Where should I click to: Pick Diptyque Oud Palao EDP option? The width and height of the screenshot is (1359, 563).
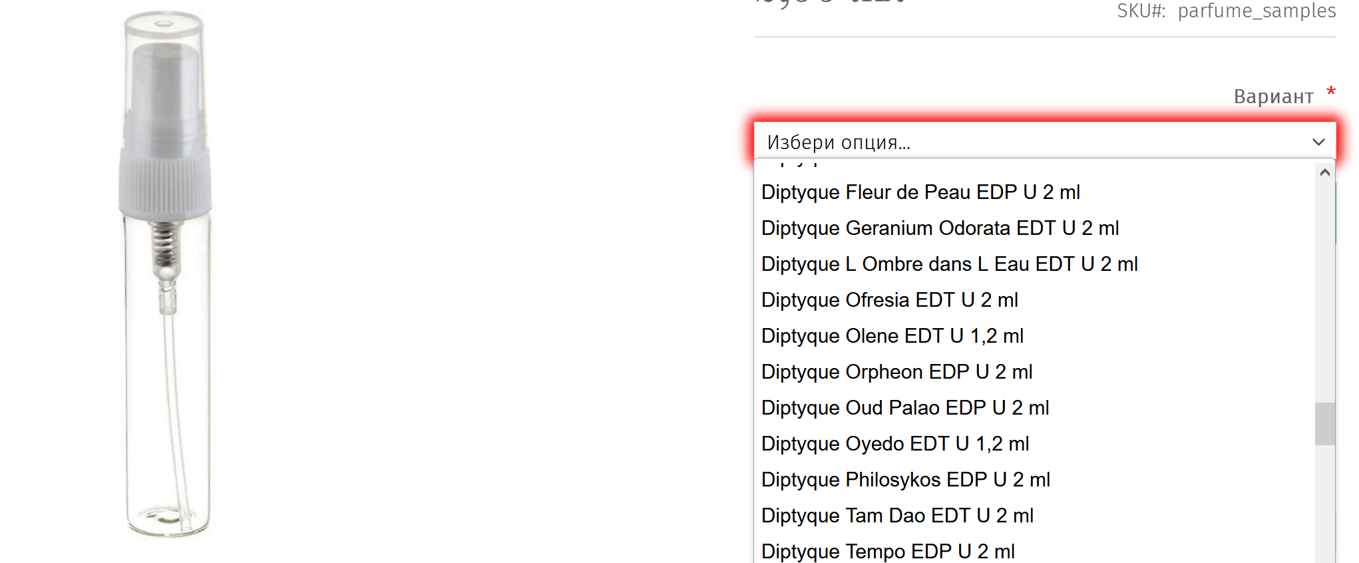click(x=1035, y=408)
